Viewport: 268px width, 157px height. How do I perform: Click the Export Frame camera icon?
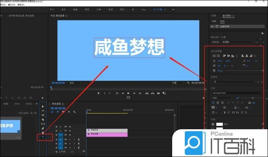pos(158,93)
